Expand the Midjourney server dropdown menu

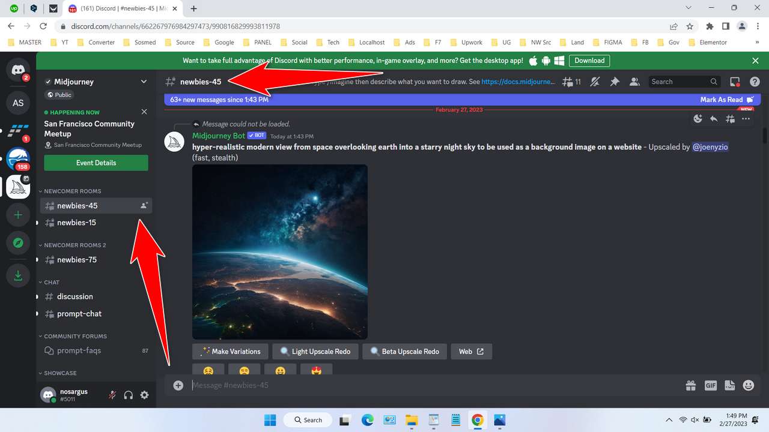pos(144,82)
